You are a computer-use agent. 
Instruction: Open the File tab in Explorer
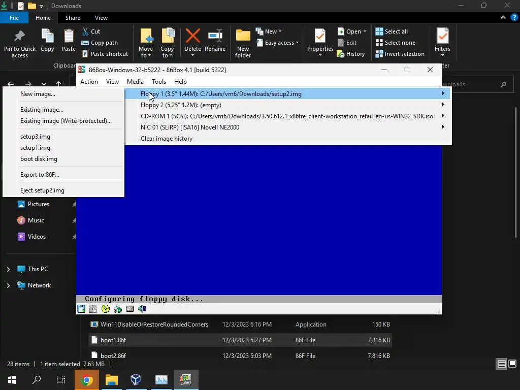pos(14,18)
